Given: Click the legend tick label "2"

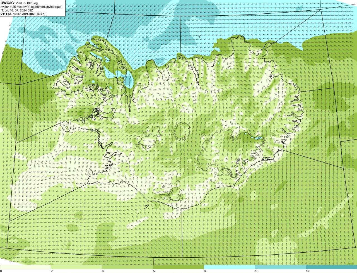Looking at the screenshot, I should tap(52, 271).
